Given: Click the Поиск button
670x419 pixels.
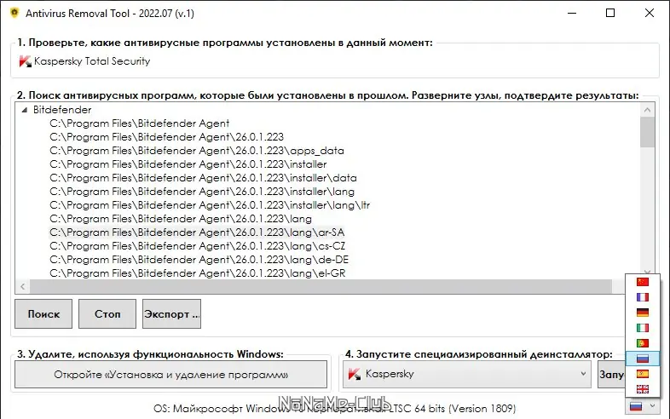Looking at the screenshot, I should [x=43, y=313].
